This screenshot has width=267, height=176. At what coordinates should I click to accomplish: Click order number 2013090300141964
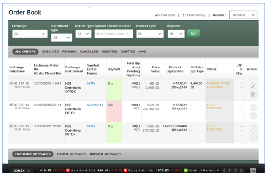click(48, 84)
